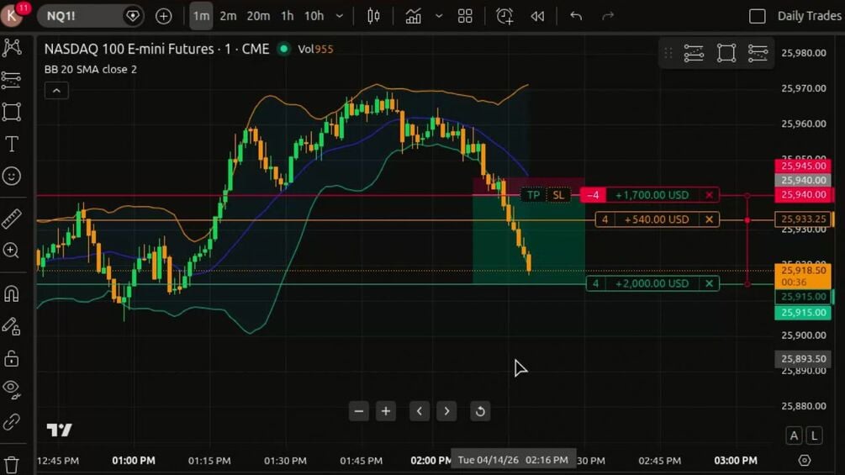Viewport: 845px width, 475px height.
Task: Pick rectangle tool in floating toolbar
Action: [726, 53]
